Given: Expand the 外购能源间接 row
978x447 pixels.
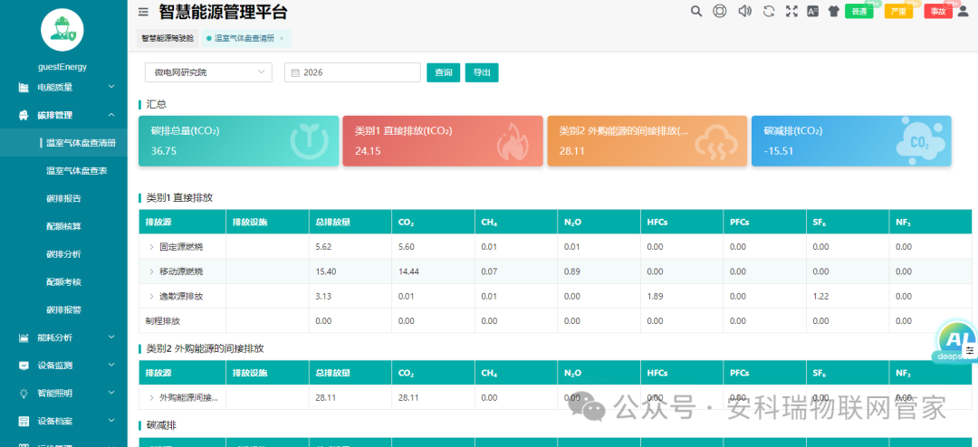Looking at the screenshot, I should [x=151, y=398].
